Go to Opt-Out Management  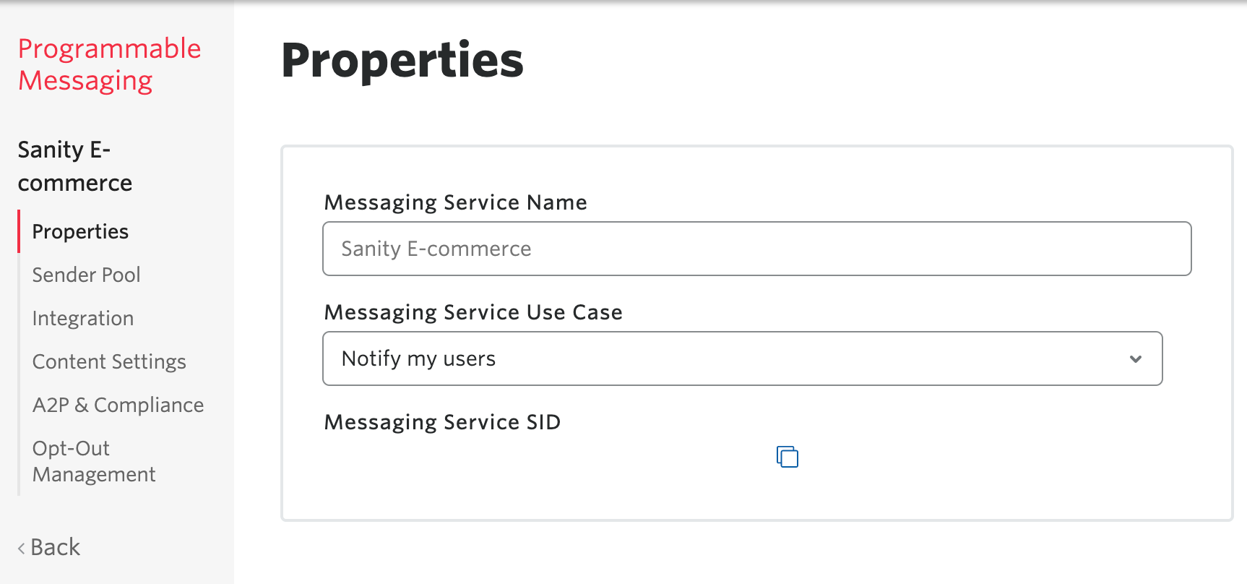pos(93,460)
